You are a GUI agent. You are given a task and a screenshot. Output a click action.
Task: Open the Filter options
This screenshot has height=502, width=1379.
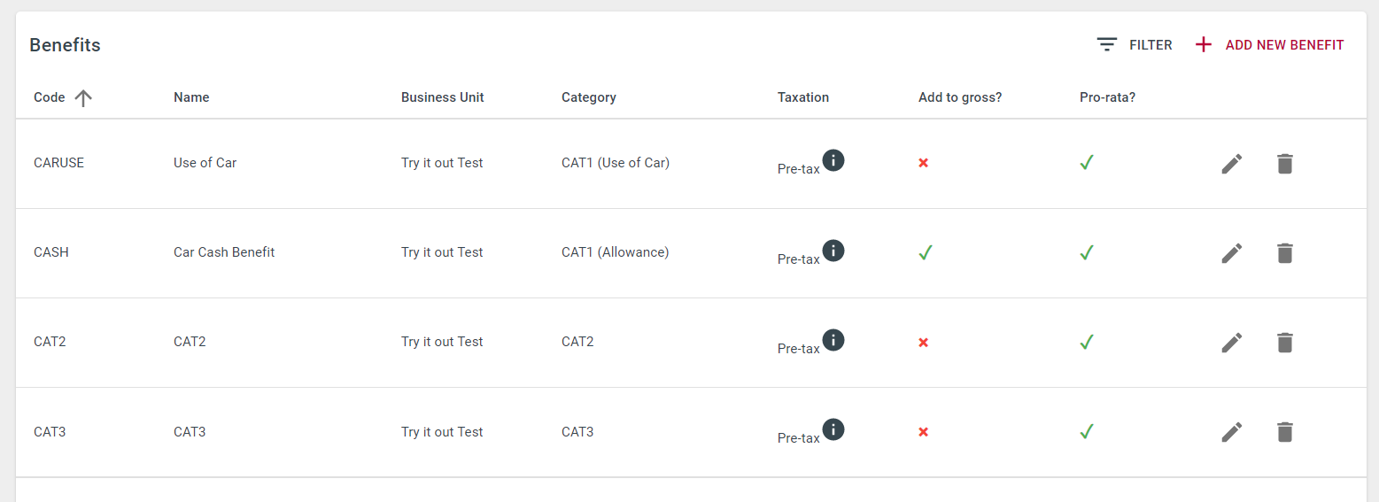[1135, 45]
